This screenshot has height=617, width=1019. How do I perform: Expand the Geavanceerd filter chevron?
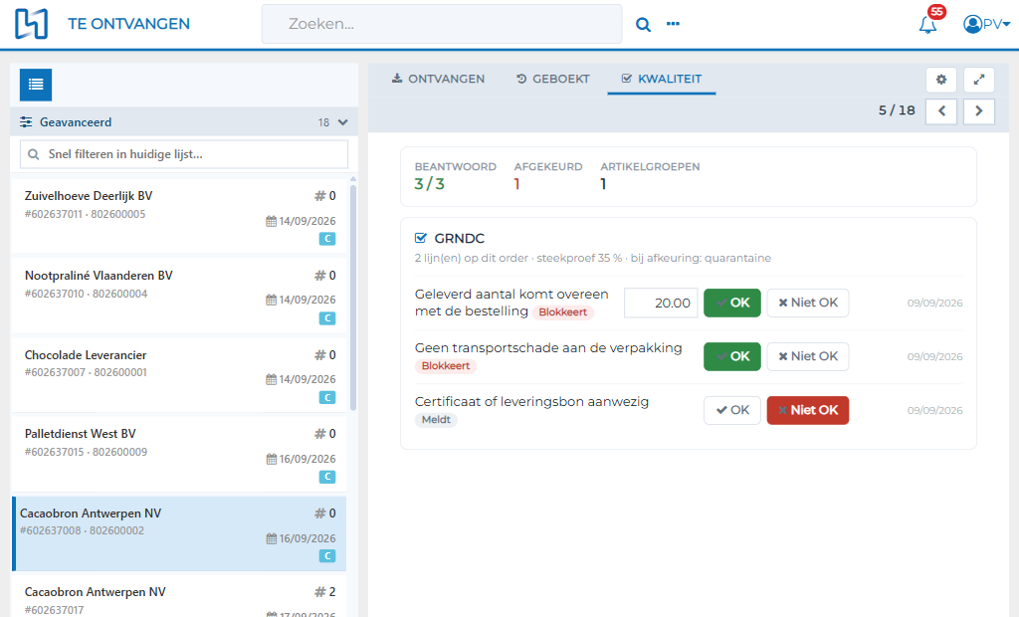click(343, 122)
